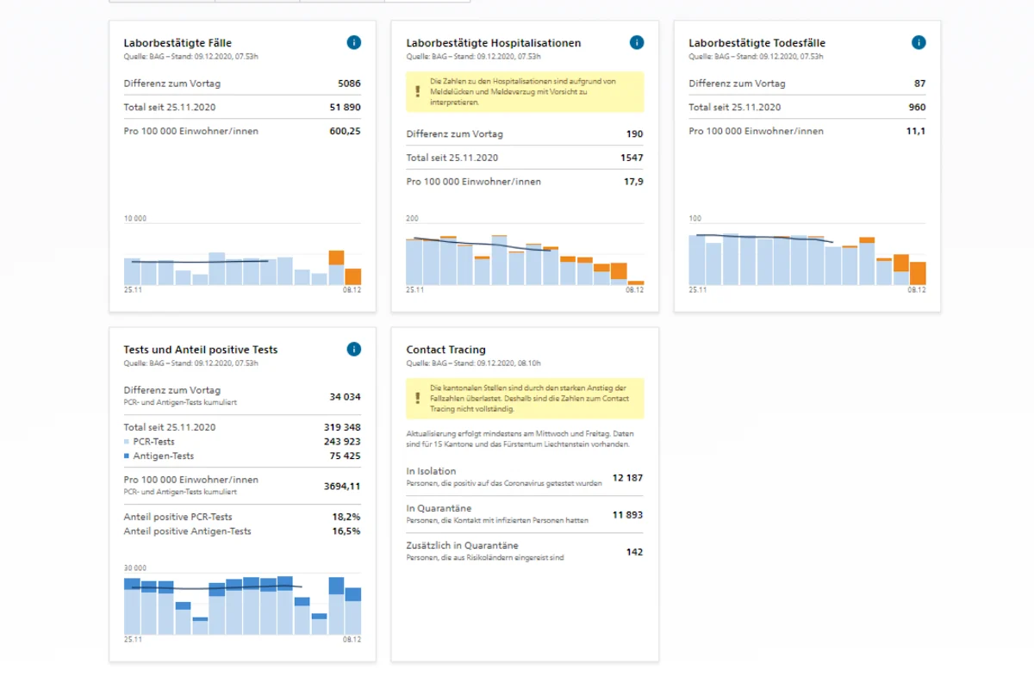Click value '18,2%' positive PCR-Tests
Image resolution: width=1034 pixels, height=689 pixels.
click(347, 517)
